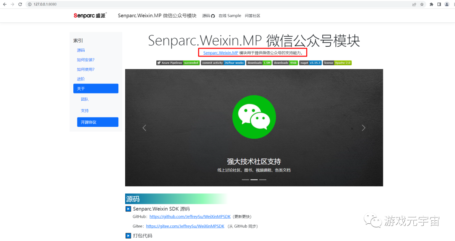Click the share page icon in address bar

414,4
